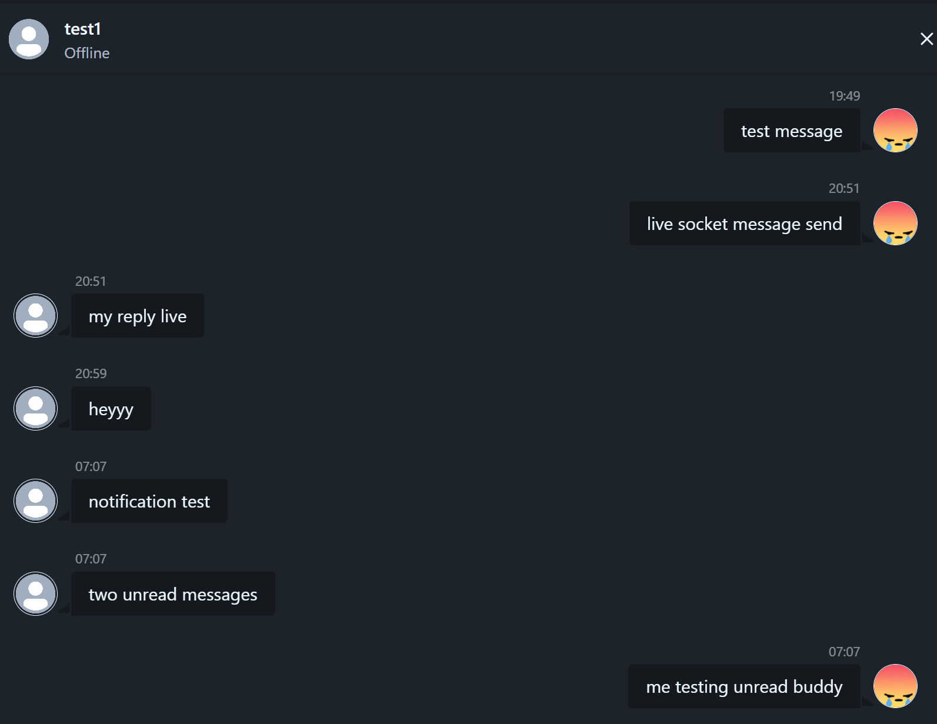Select the 'test message' chat bubble
Image resolution: width=937 pixels, height=724 pixels.
[792, 131]
